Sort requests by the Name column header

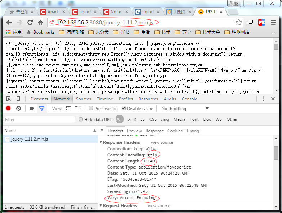(x=50, y=131)
